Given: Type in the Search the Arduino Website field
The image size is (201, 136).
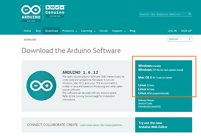Looking at the screenshot, I should click(x=163, y=14).
